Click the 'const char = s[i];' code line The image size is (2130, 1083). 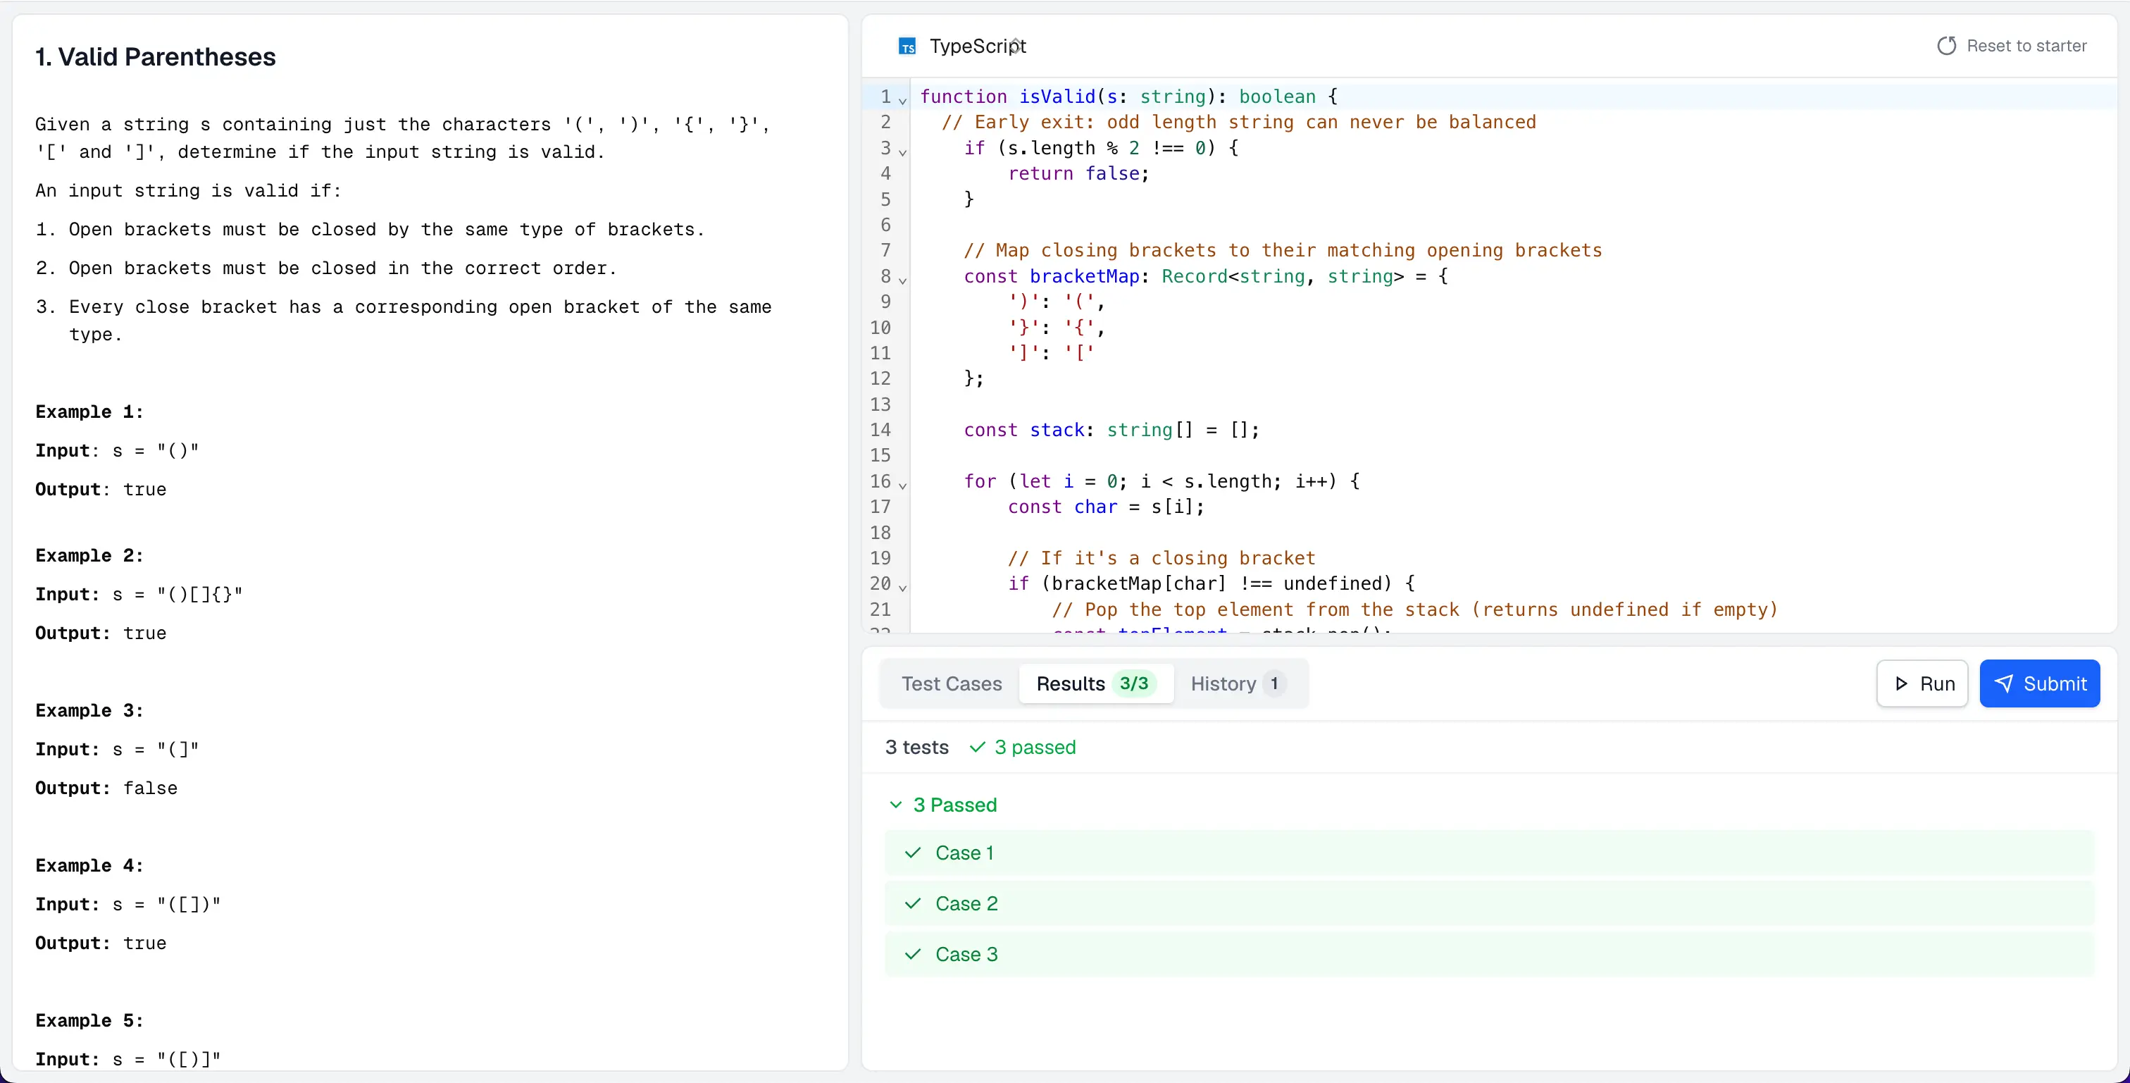[x=1106, y=507]
